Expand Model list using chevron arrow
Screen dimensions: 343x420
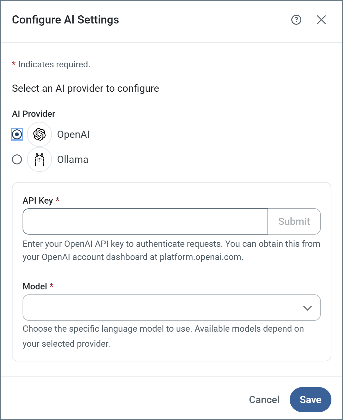click(x=307, y=308)
